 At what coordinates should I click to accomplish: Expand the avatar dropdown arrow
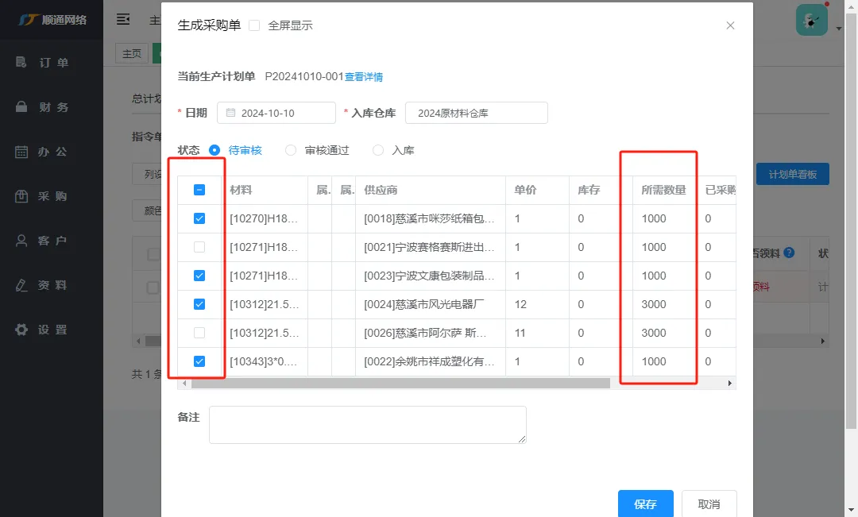tap(839, 29)
